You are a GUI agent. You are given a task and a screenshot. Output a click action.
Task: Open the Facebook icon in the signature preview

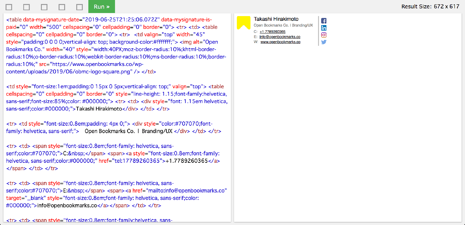324,21
